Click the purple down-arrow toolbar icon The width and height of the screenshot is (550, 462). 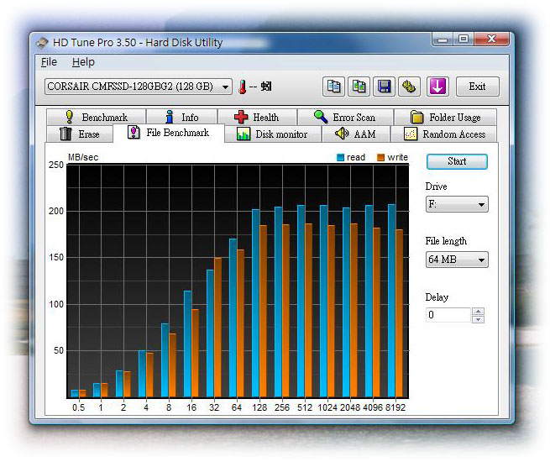click(437, 87)
